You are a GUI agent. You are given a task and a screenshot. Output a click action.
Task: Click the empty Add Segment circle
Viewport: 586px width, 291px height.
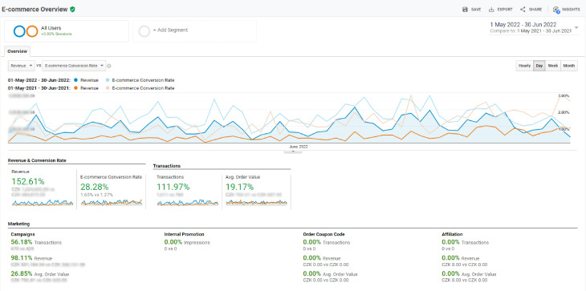[x=144, y=31]
